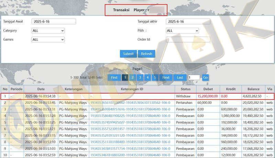Click the Balance column header
This screenshot has height=158, width=275.
point(253,89)
